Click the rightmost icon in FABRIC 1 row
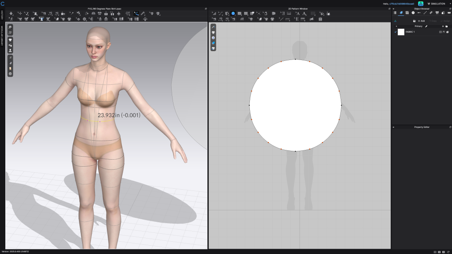Image resolution: width=452 pixels, height=254 pixels. point(448,32)
